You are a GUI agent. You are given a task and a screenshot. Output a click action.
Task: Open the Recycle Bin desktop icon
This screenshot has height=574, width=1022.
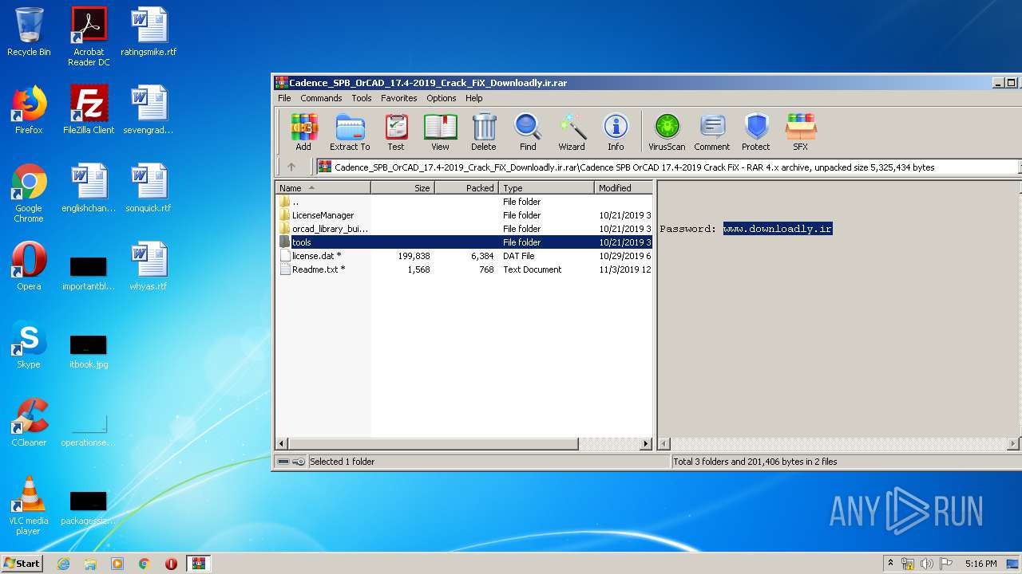click(29, 32)
